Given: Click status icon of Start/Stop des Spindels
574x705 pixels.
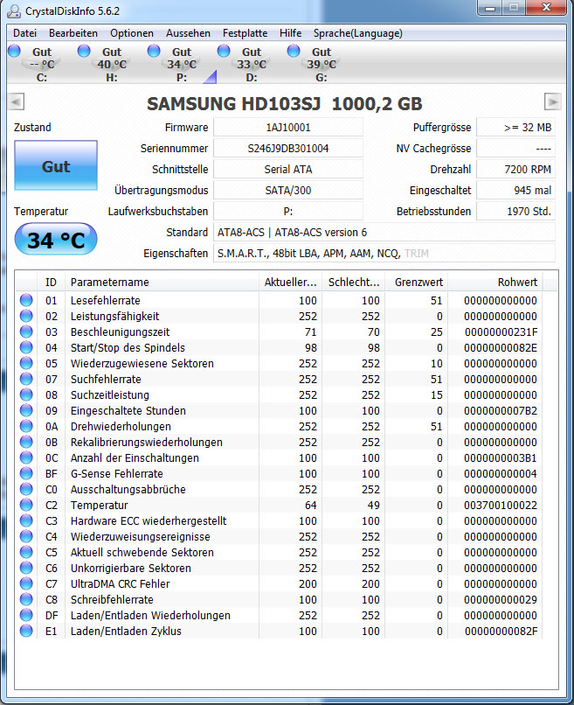Looking at the screenshot, I should (26, 347).
